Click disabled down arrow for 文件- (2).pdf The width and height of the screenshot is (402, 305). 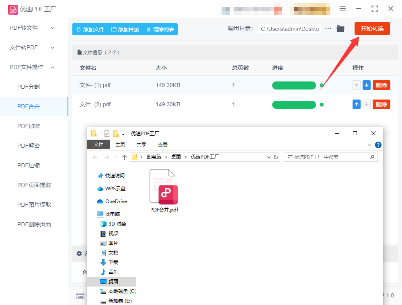coord(367,104)
